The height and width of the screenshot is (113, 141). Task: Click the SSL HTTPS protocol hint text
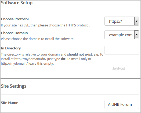pos(45,25)
